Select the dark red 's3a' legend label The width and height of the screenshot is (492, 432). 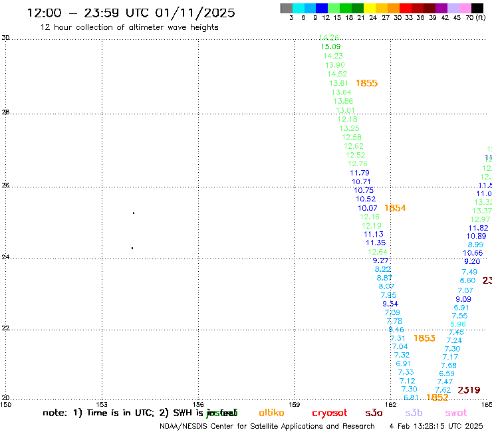[374, 413]
